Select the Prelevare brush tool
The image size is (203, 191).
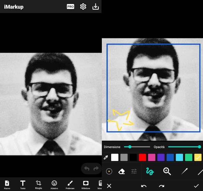click(70, 185)
